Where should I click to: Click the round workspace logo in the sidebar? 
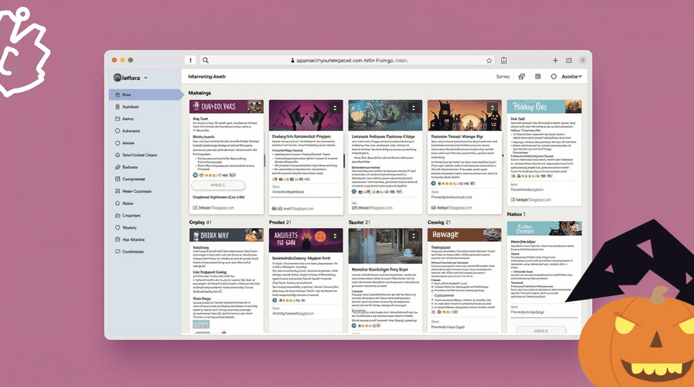[x=117, y=78]
